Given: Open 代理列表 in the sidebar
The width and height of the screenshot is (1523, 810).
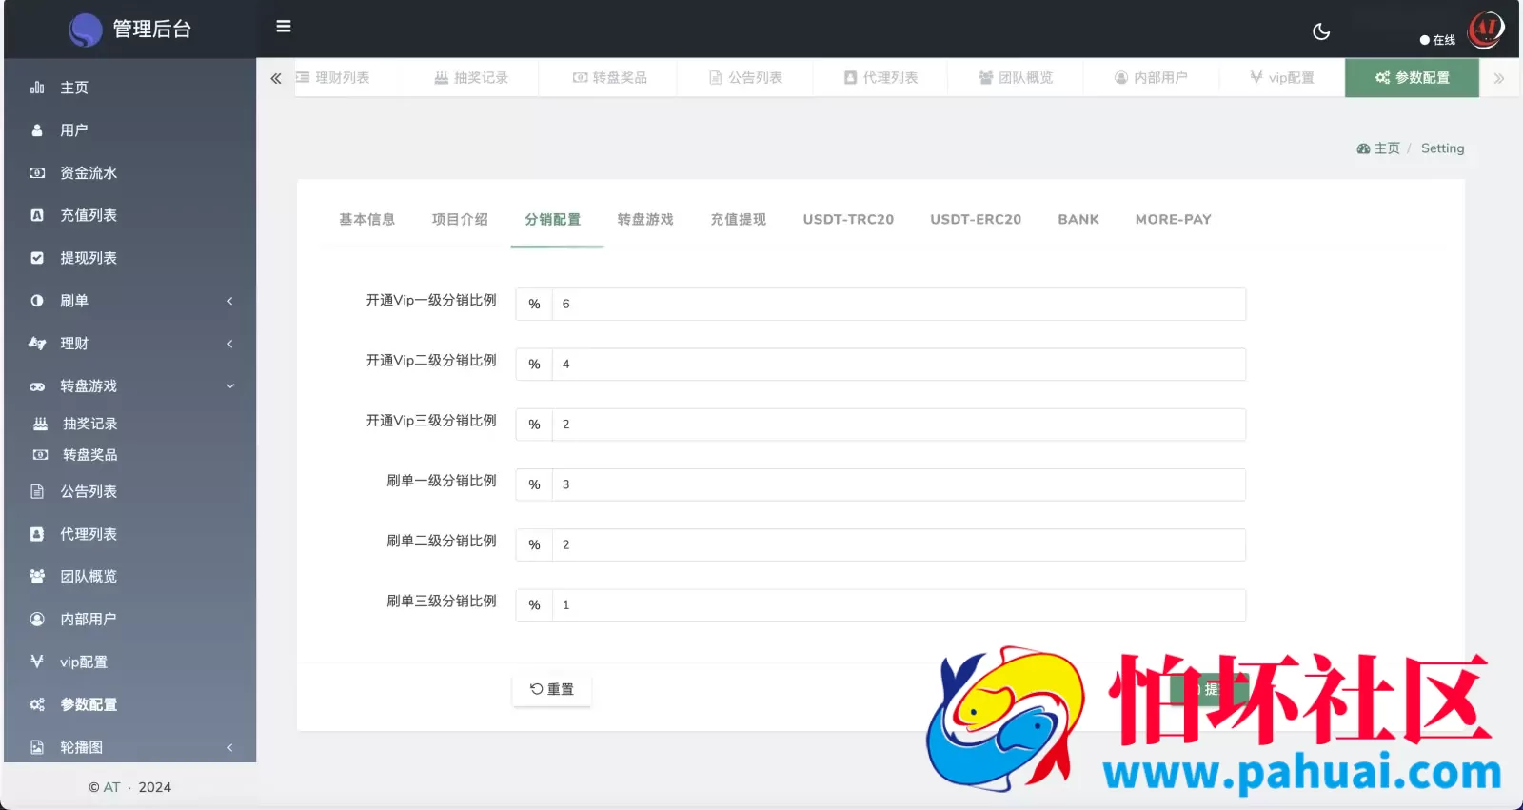Looking at the screenshot, I should point(130,534).
